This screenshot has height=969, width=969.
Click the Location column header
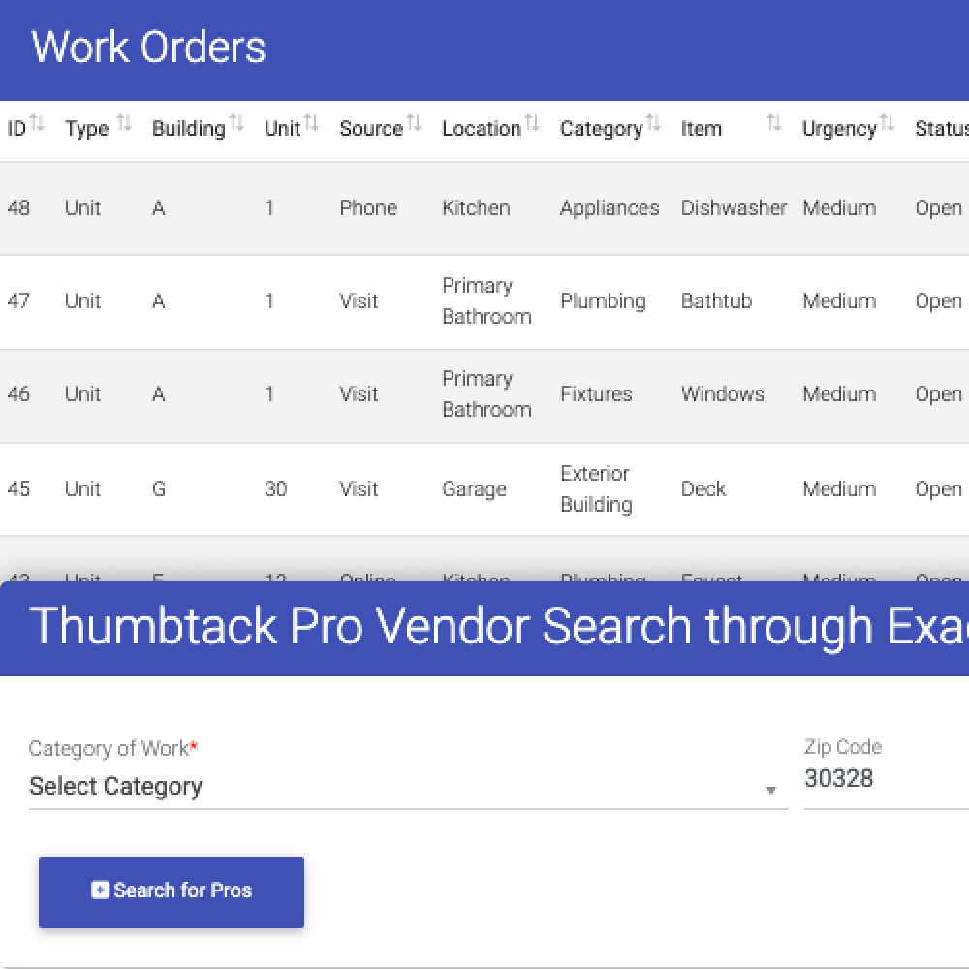[x=482, y=129]
